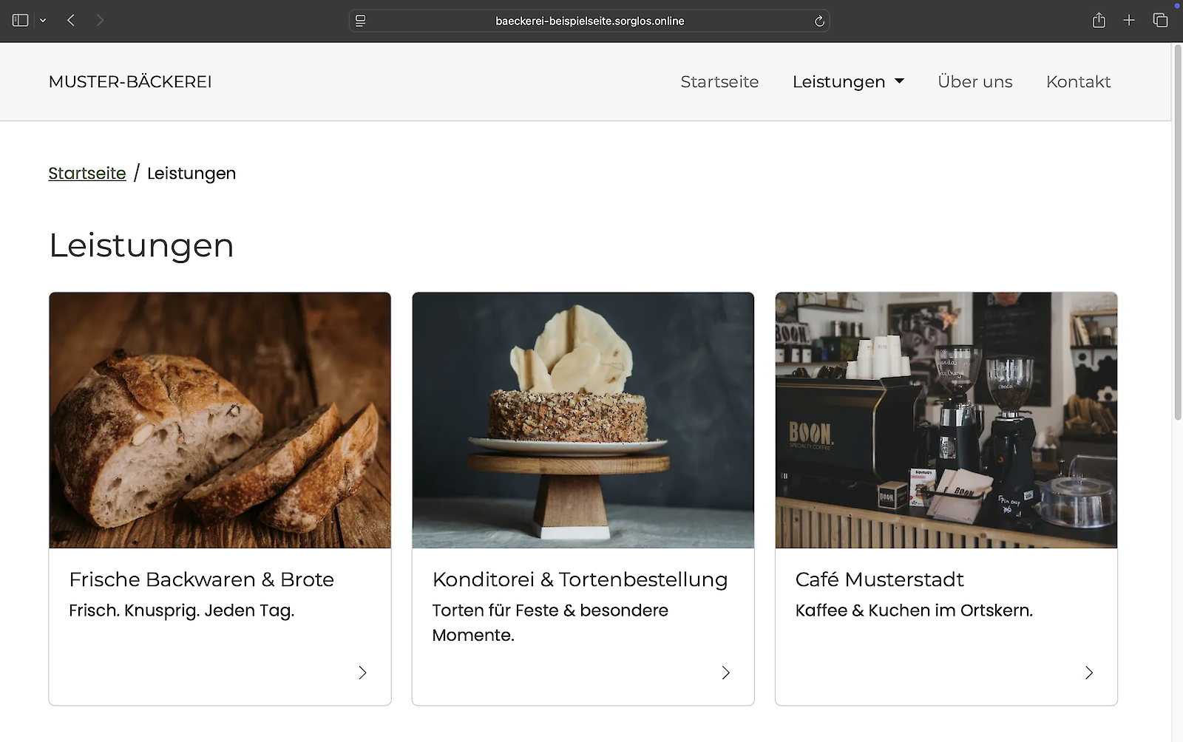Screen dimensions: 1183x742
Task: Show tab overview icon
Action: click(x=1160, y=21)
